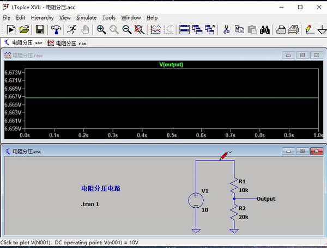Click the Zoom Full Extents icon
The image size is (327, 248).
pyautogui.click(x=140, y=30)
